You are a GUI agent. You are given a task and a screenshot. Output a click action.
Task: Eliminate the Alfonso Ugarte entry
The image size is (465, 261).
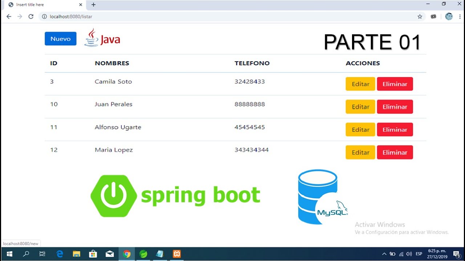395,129
